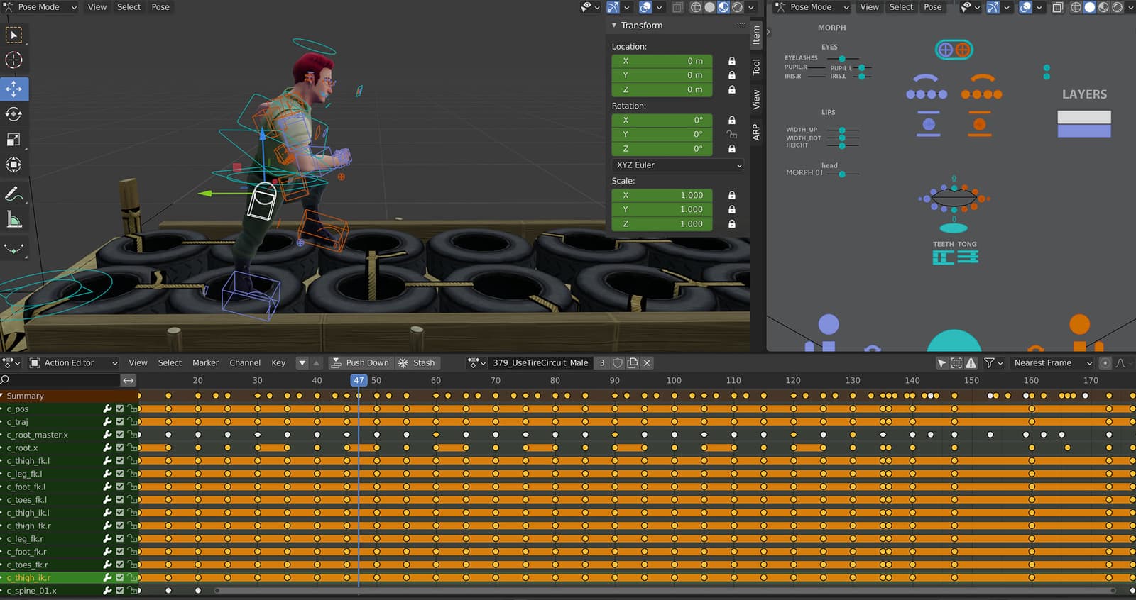Open Pose Mode dropdown in left viewport
The width and height of the screenshot is (1136, 600).
point(40,7)
